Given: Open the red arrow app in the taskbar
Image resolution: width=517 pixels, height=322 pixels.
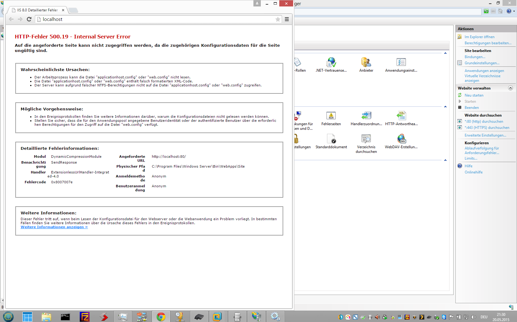Looking at the screenshot, I should pyautogui.click(x=103, y=316).
